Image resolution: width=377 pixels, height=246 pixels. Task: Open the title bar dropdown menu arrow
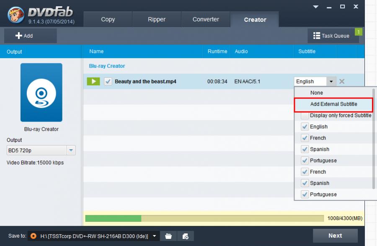(x=316, y=7)
